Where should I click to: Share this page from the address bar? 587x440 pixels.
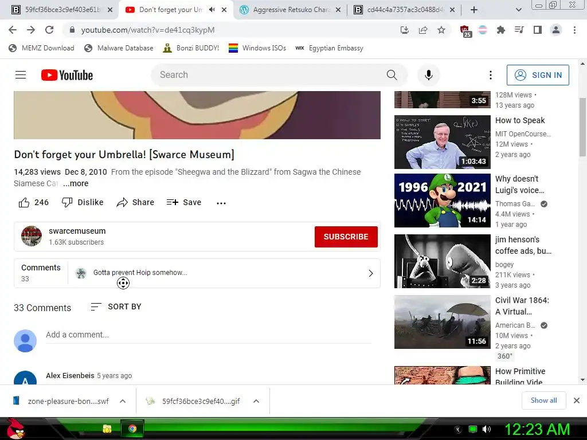423,30
